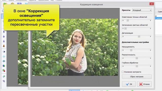This screenshot has height=91, width=162.
Task: Select the crop tool in left toolbar
Action: click(4, 81)
